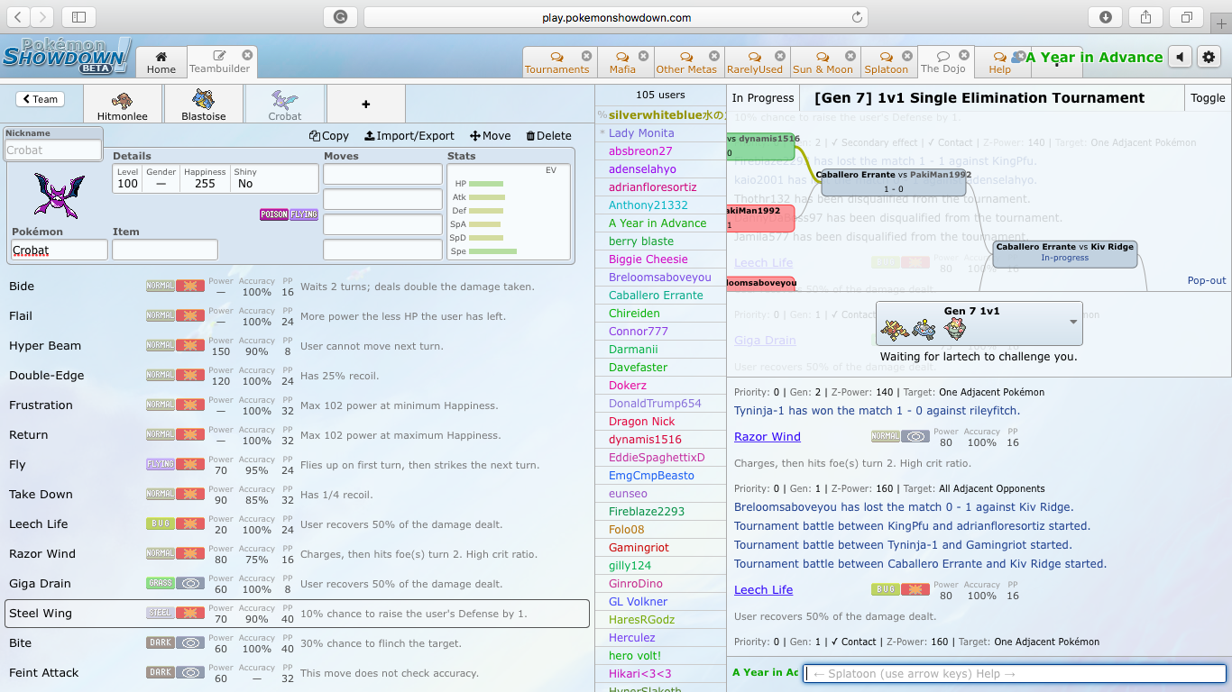This screenshot has height=692, width=1232.
Task: Reload the page in address bar
Action: (x=857, y=17)
